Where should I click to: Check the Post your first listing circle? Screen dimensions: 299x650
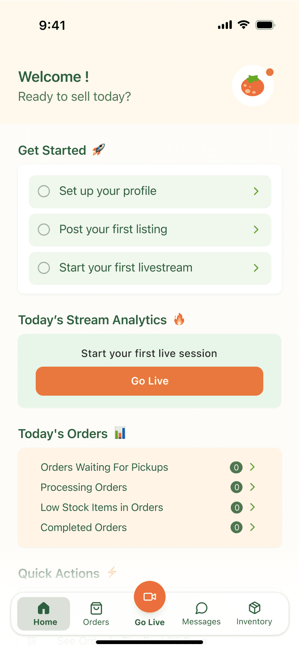(44, 229)
